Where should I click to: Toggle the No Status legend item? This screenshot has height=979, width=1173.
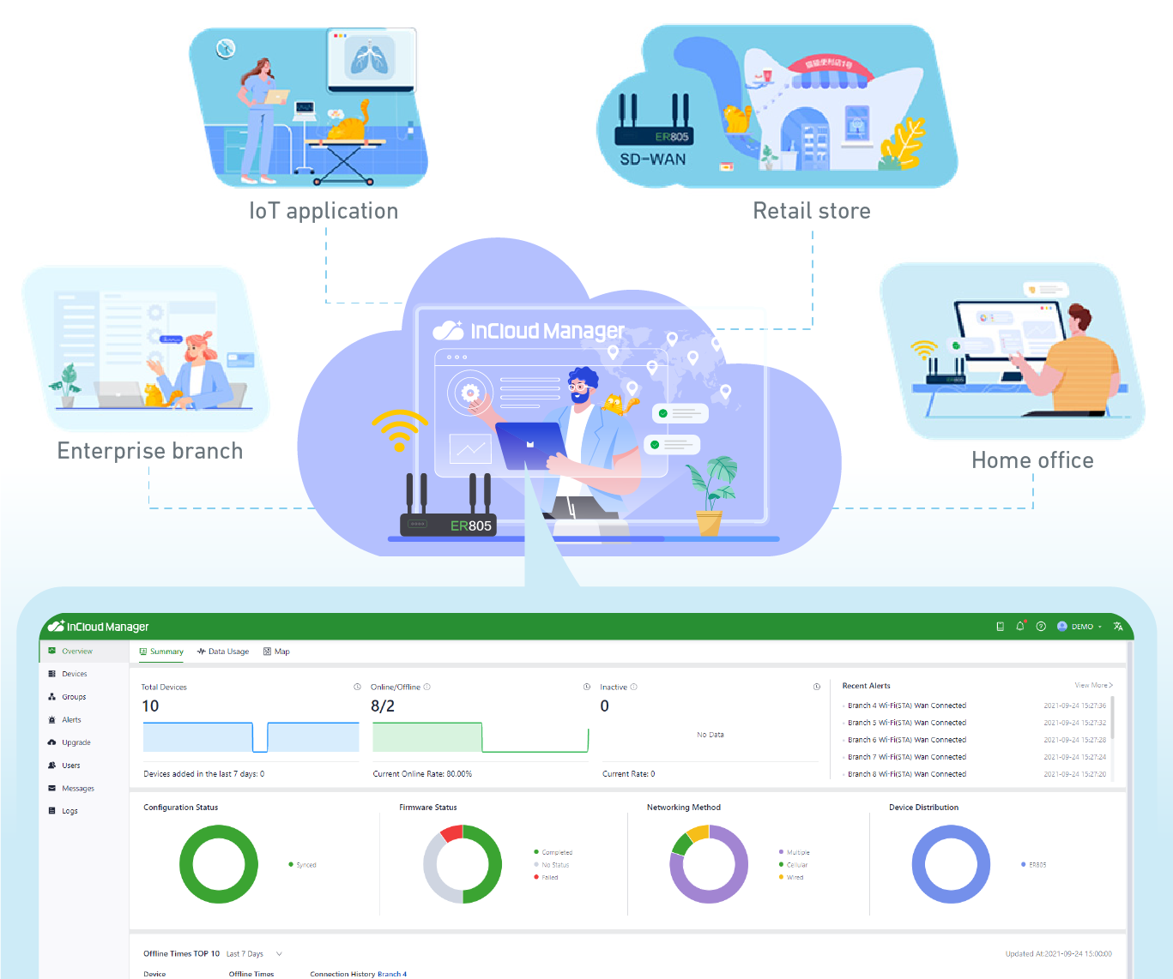point(551,865)
